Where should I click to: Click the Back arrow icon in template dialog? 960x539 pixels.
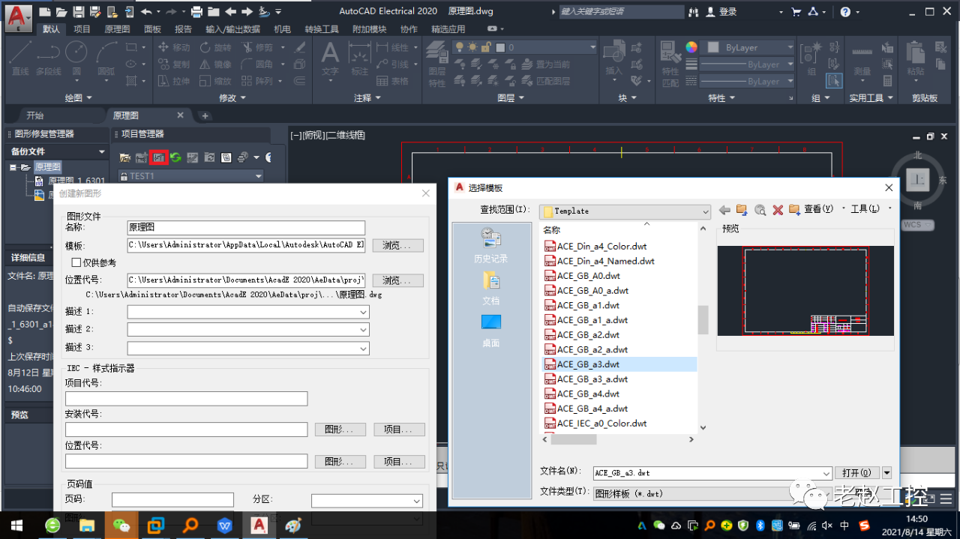pyautogui.click(x=724, y=210)
